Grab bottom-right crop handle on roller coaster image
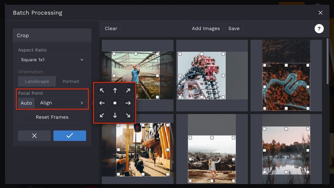 coord(223,97)
